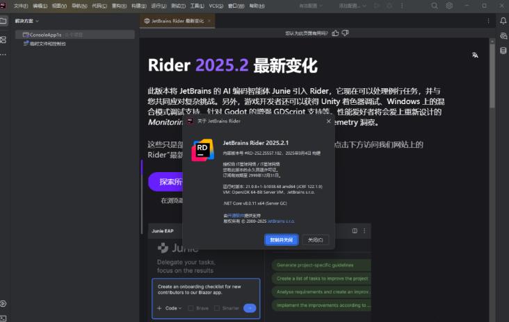
Task: Click the translate icon on What's New page
Action: pos(475,55)
